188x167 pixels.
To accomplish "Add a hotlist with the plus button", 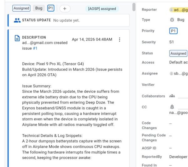I will 65,9.
